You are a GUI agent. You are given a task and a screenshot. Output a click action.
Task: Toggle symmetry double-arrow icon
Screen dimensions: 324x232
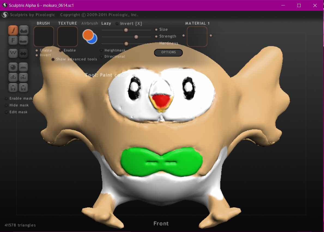coord(23,53)
